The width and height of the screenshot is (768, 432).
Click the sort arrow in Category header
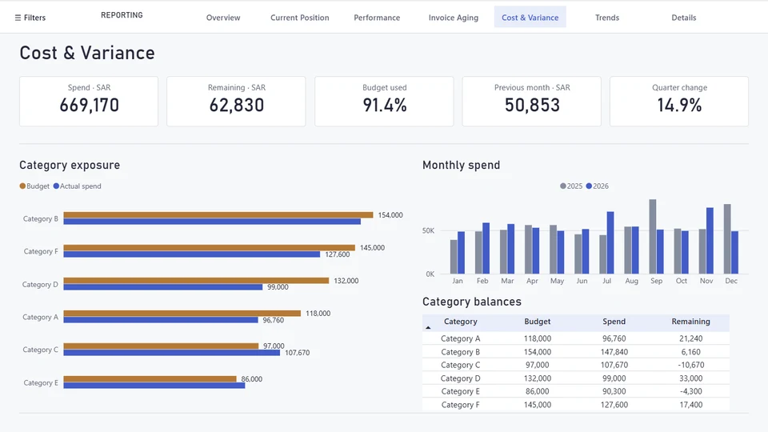click(428, 327)
